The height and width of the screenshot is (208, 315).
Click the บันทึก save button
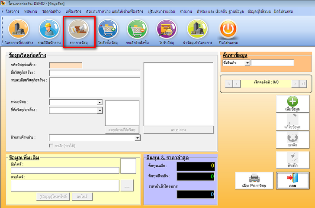click(x=292, y=160)
